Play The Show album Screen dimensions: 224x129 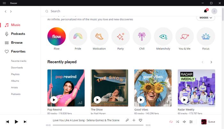click(97, 100)
